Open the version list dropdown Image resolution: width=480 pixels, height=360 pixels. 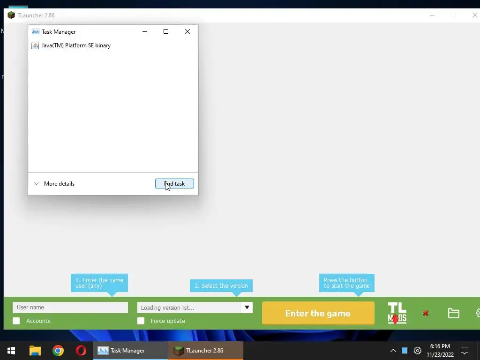[x=247, y=307]
